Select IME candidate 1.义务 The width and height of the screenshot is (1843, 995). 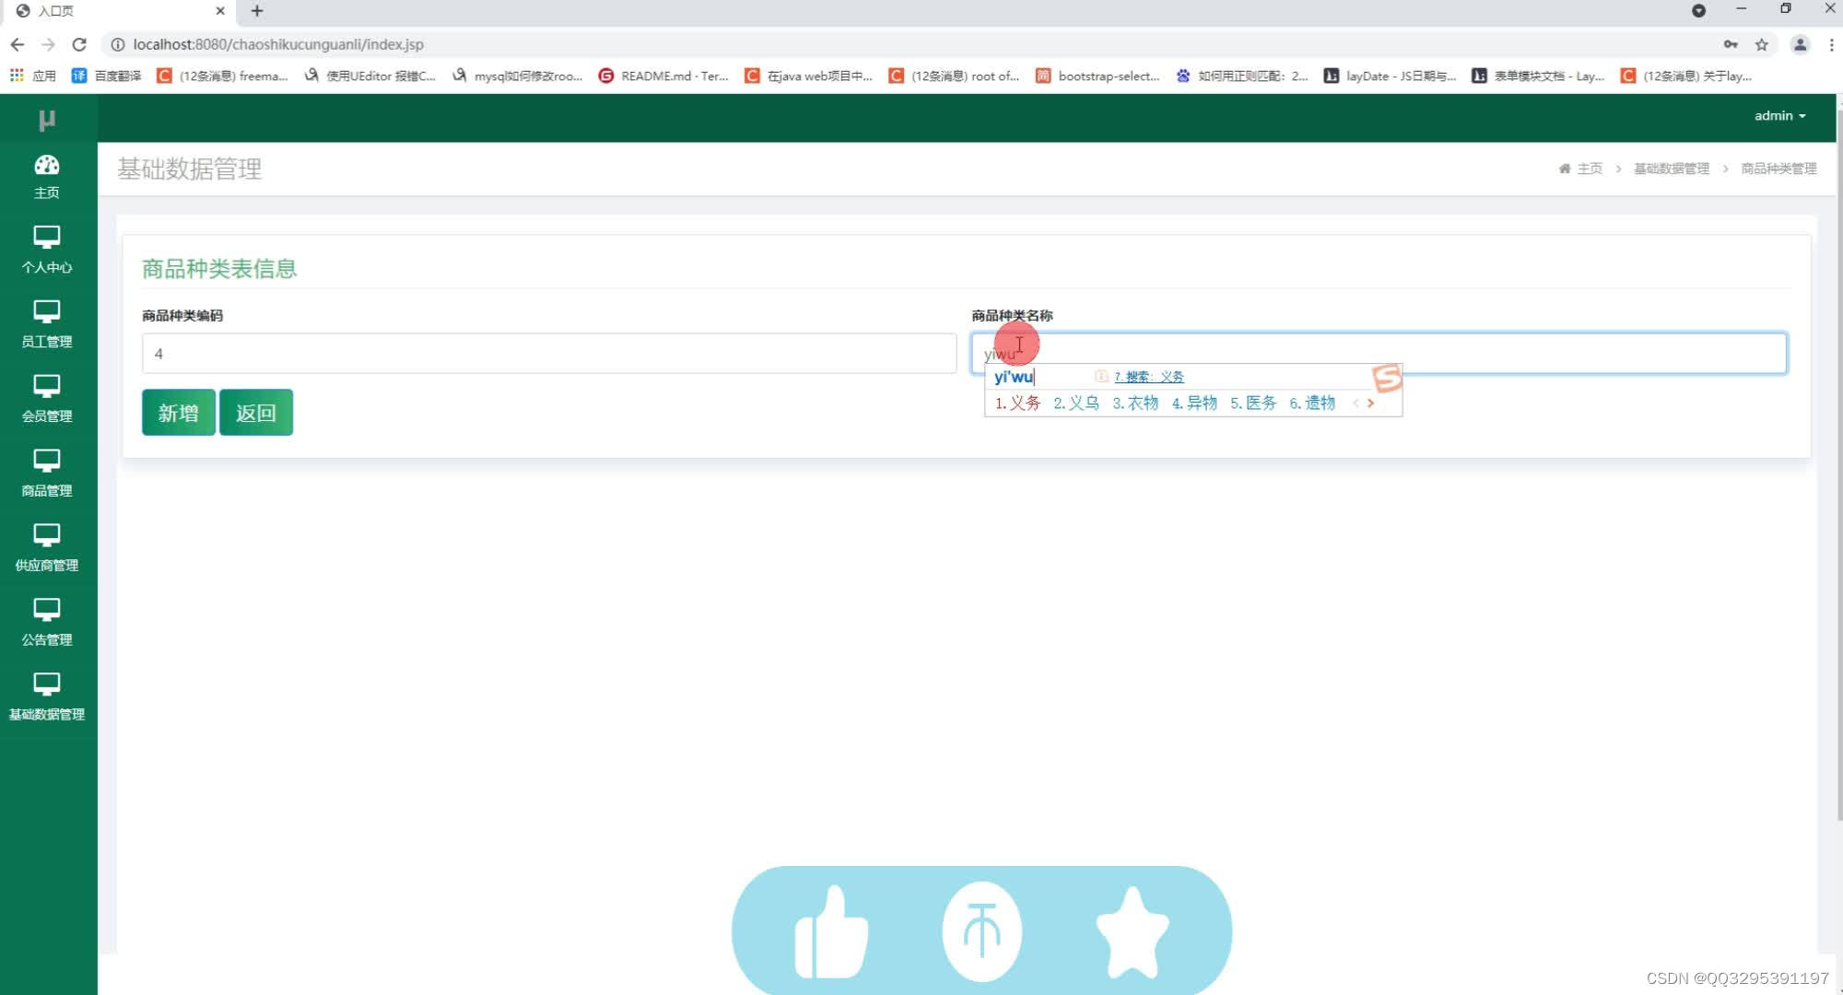pyautogui.click(x=1017, y=404)
